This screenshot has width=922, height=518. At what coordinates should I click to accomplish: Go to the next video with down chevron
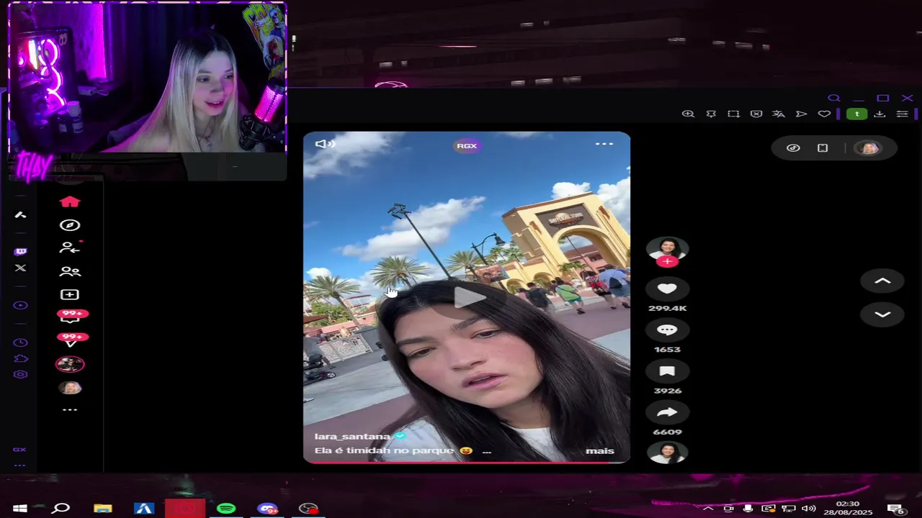coord(882,314)
